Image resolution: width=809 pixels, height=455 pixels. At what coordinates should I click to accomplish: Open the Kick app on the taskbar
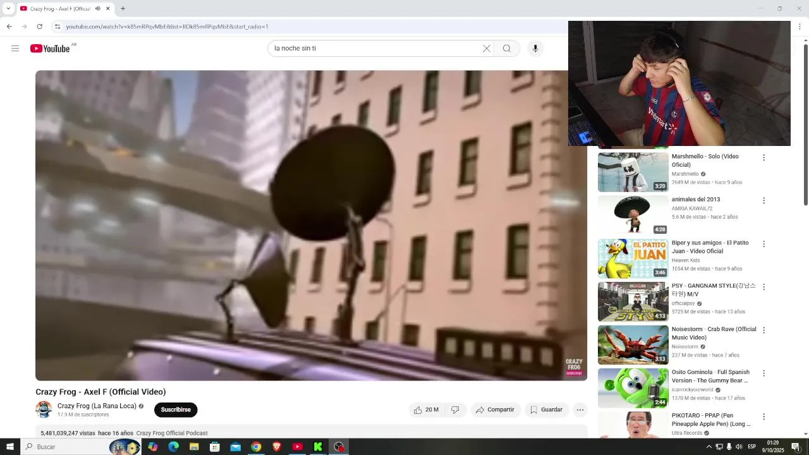tap(318, 447)
